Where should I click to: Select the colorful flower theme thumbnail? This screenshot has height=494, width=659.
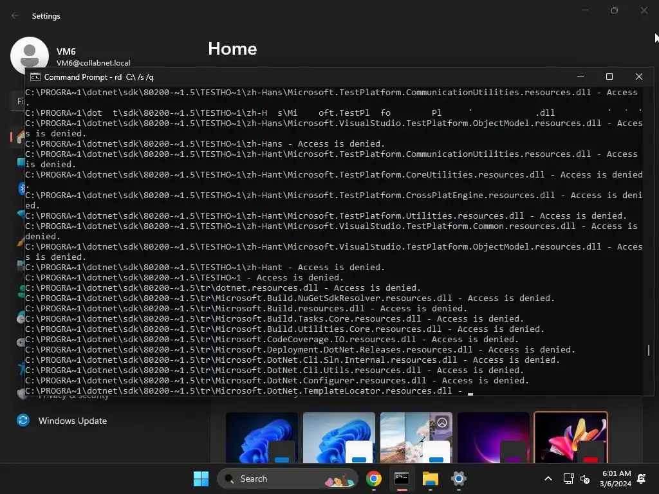(x=571, y=437)
